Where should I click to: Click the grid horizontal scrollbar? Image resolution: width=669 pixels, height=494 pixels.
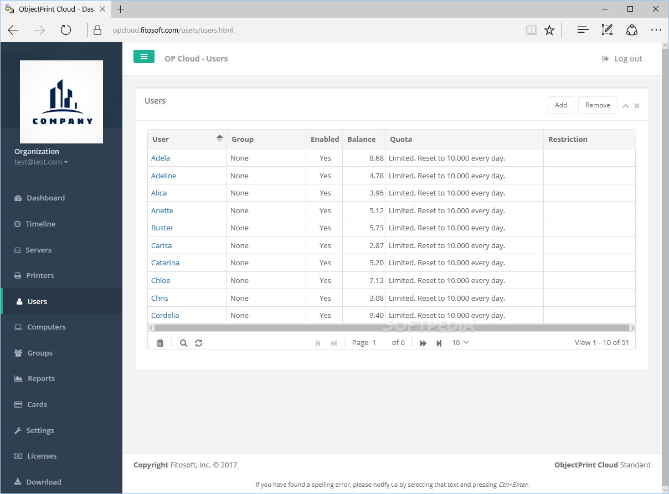click(392, 328)
